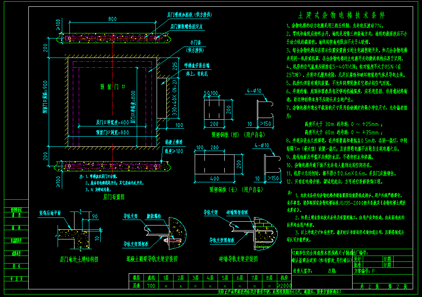Click the 呼梯盒安装在墙 annotation

pyautogui.click(x=197, y=66)
